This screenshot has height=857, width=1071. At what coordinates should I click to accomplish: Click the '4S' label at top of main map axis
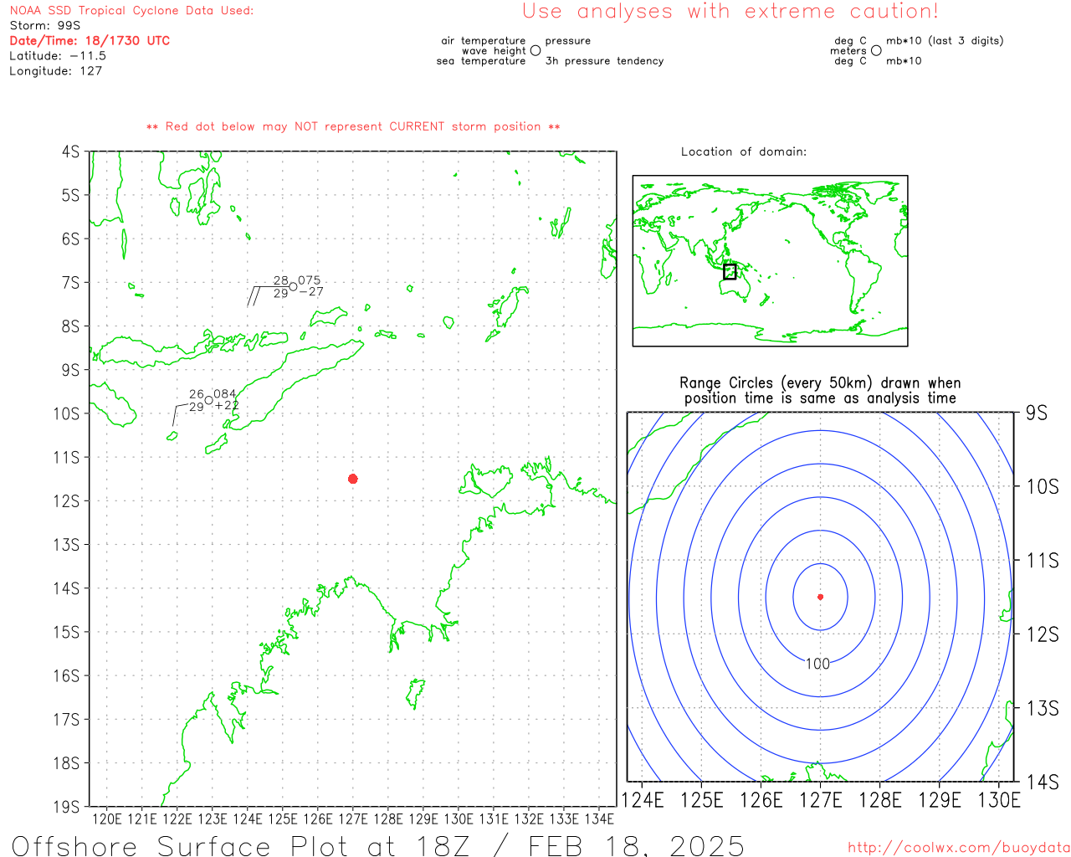coord(70,151)
